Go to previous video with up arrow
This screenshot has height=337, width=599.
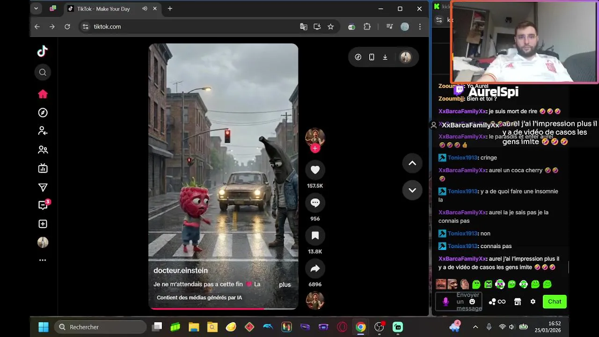click(412, 163)
